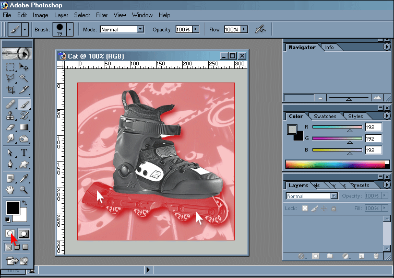This screenshot has height=278, width=394.
Task: Select the Hand tool
Action: [x=10, y=190]
